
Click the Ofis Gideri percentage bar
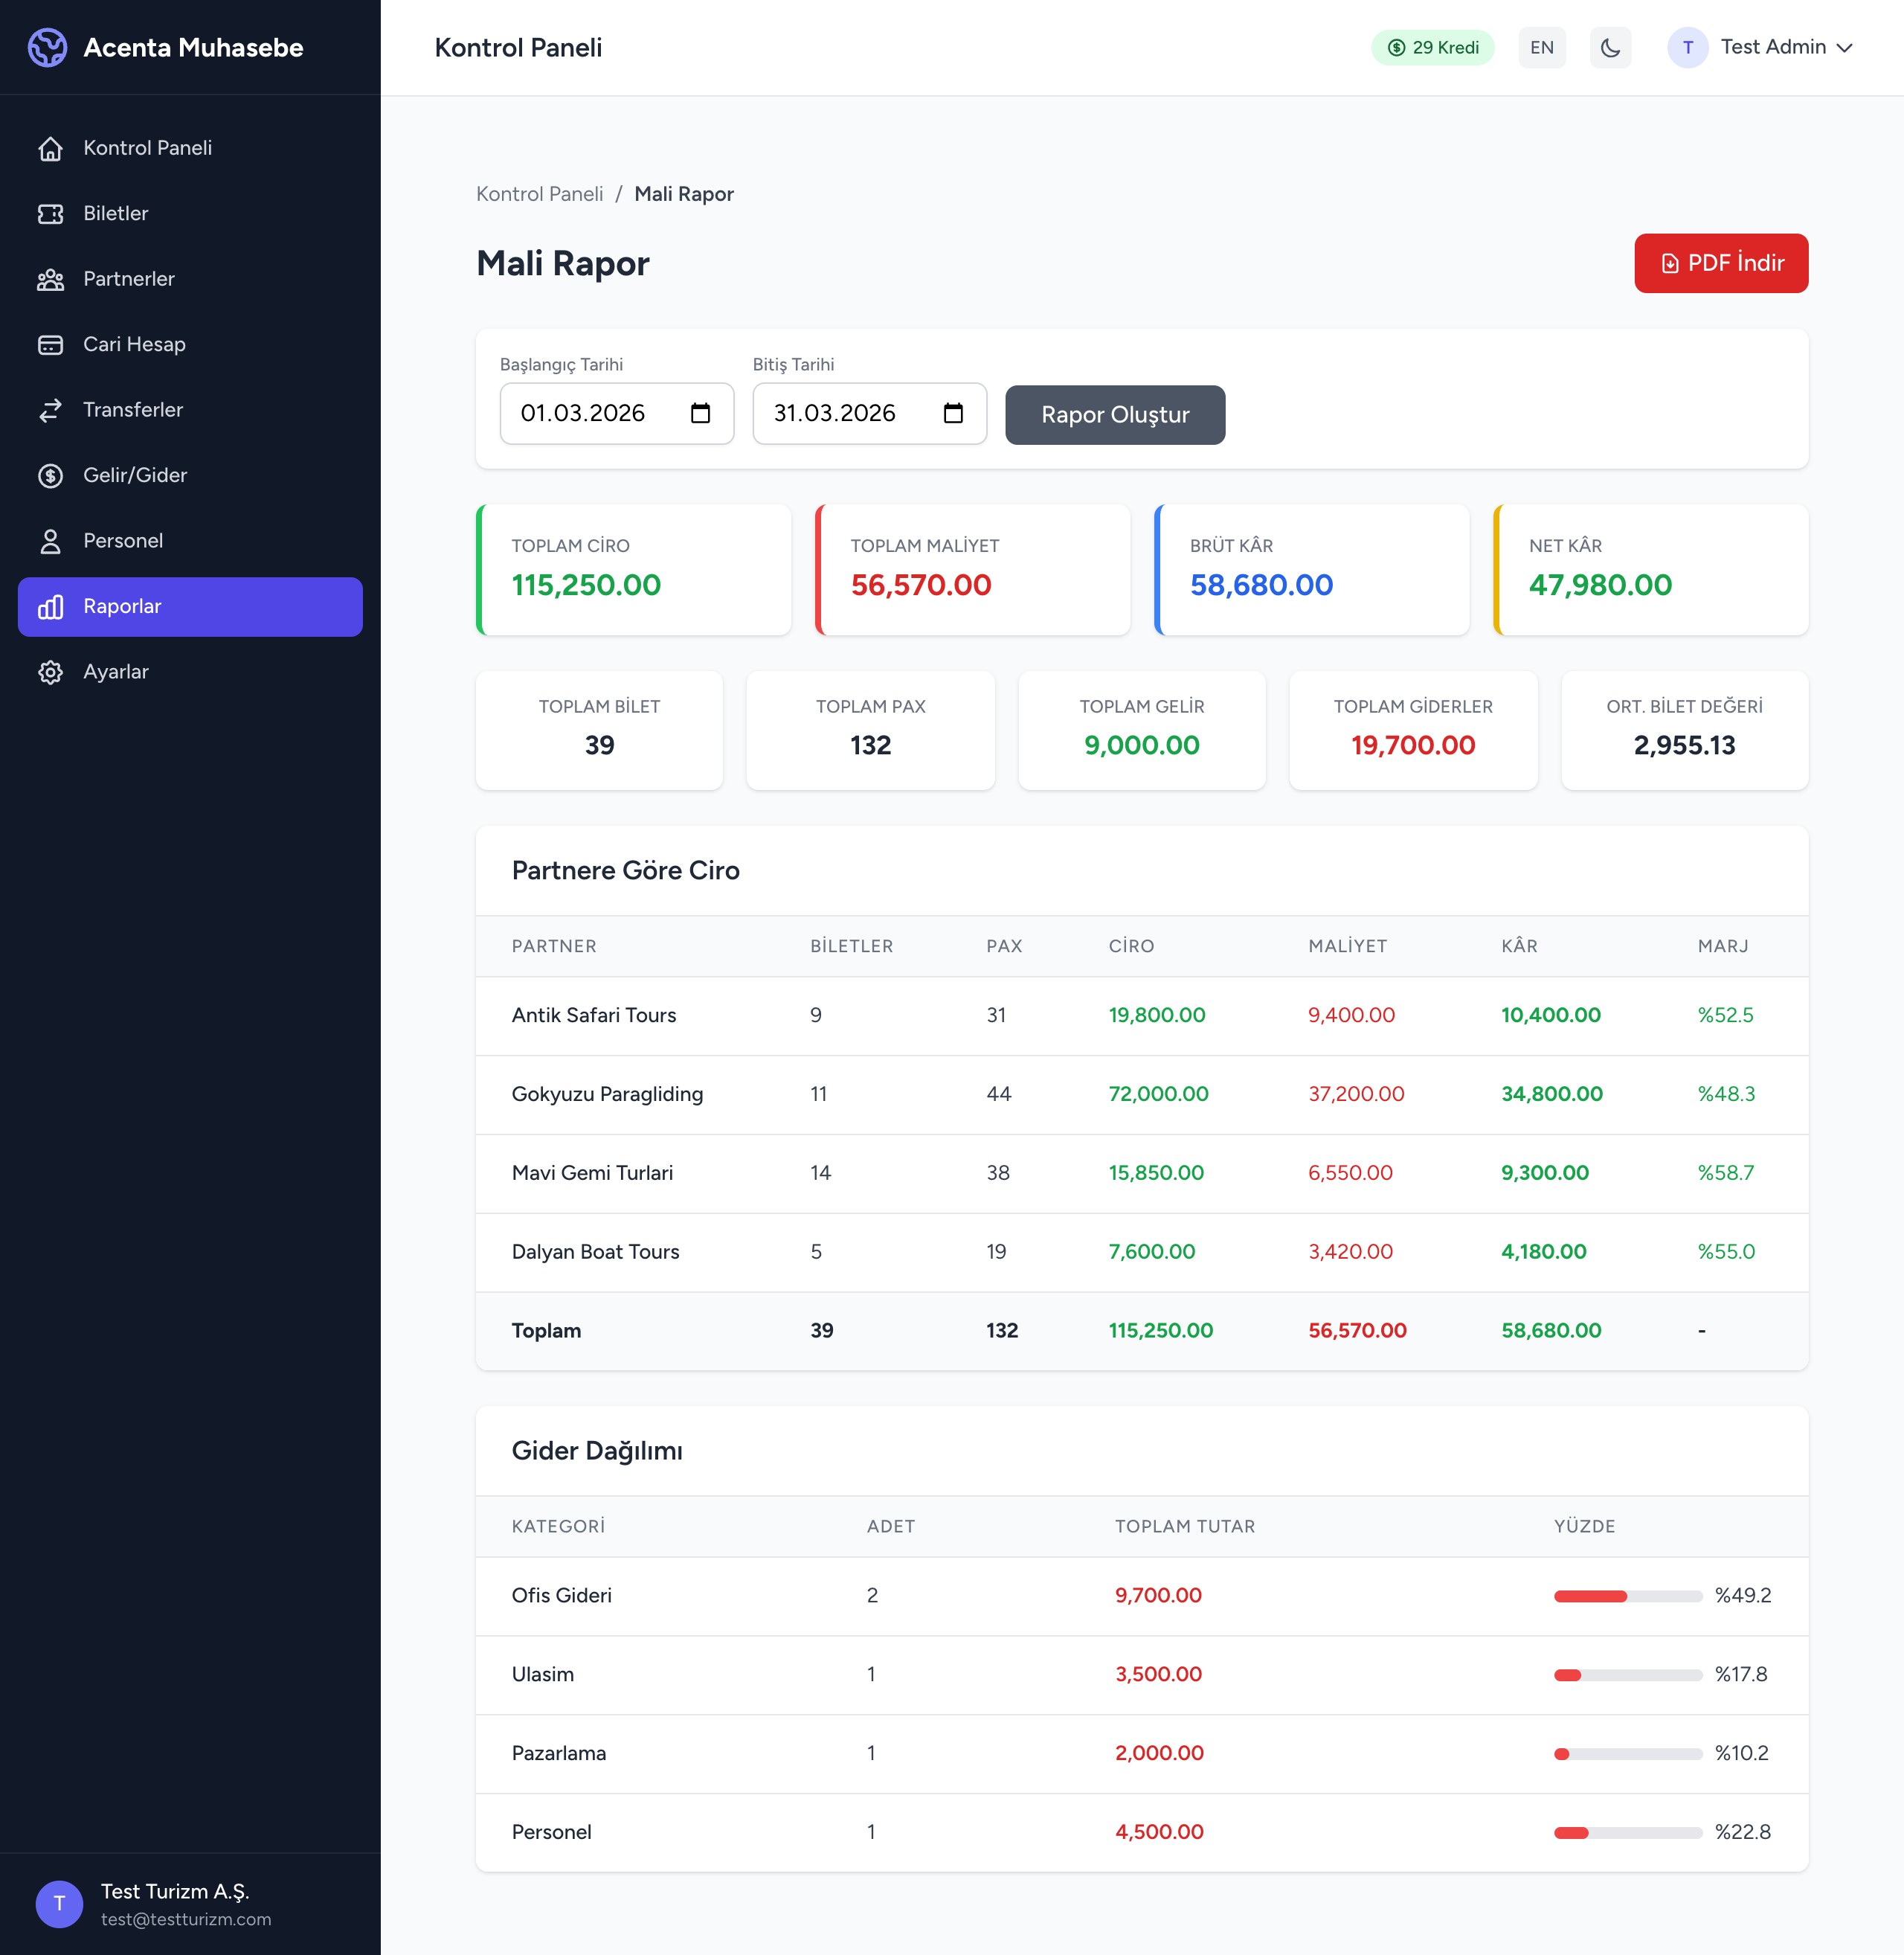1627,1596
